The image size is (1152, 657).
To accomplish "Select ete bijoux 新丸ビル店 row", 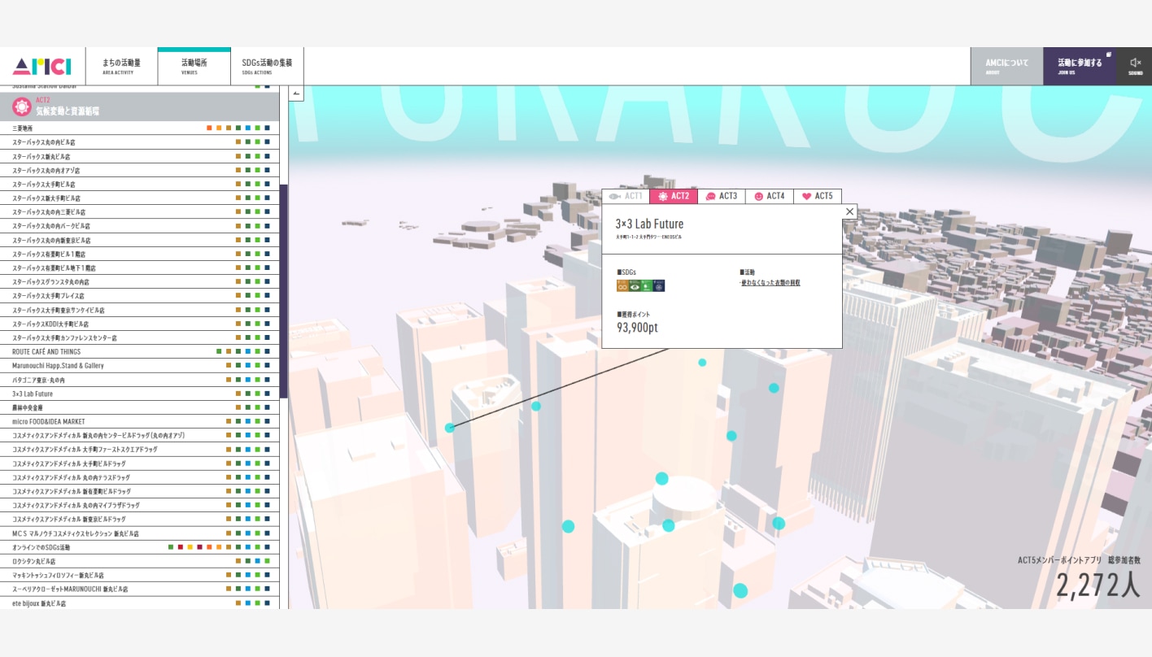I will (140, 603).
